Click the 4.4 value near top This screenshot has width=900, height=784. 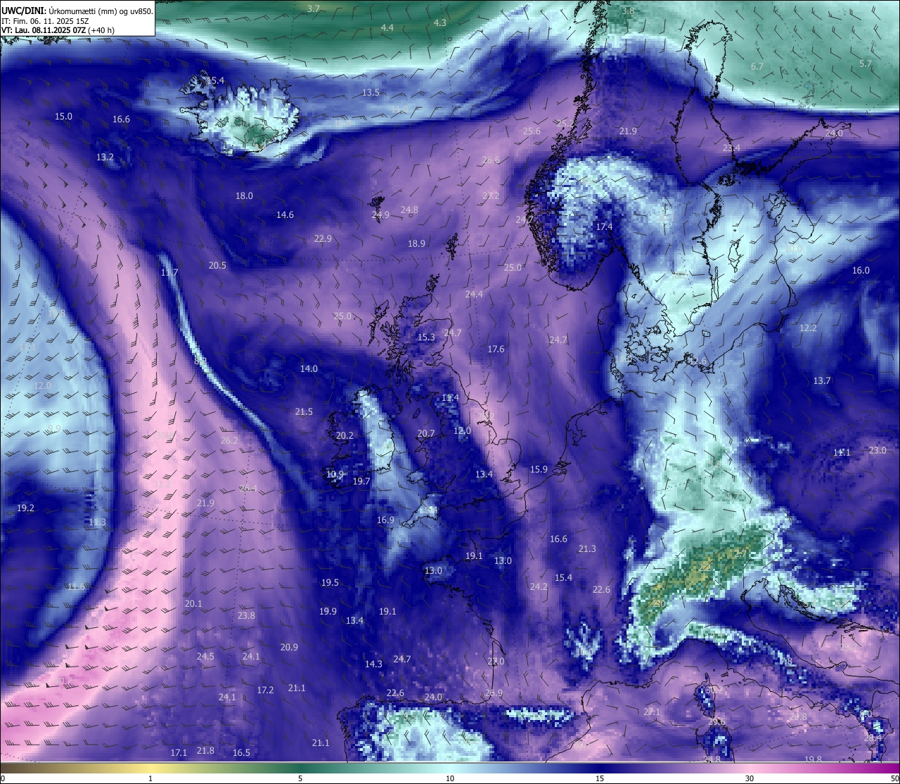pos(387,27)
